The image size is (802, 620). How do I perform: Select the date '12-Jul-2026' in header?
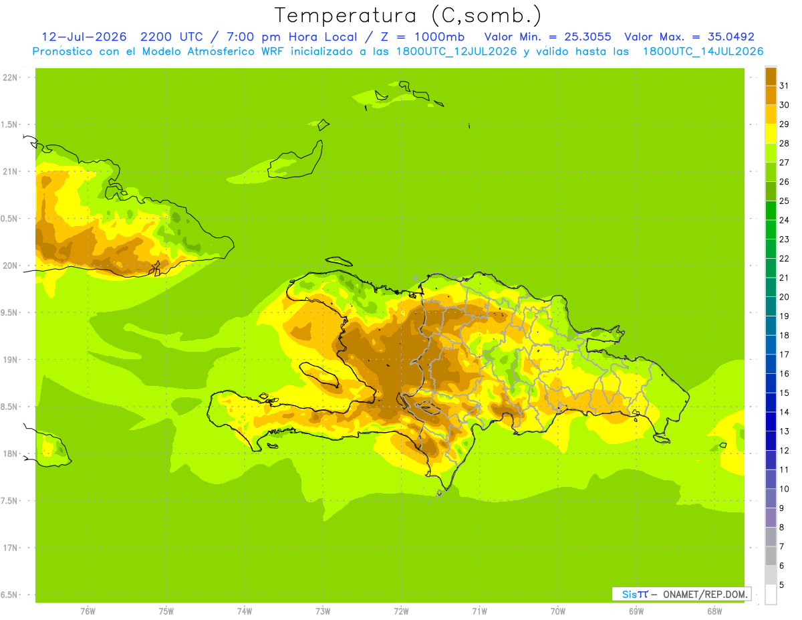click(84, 37)
